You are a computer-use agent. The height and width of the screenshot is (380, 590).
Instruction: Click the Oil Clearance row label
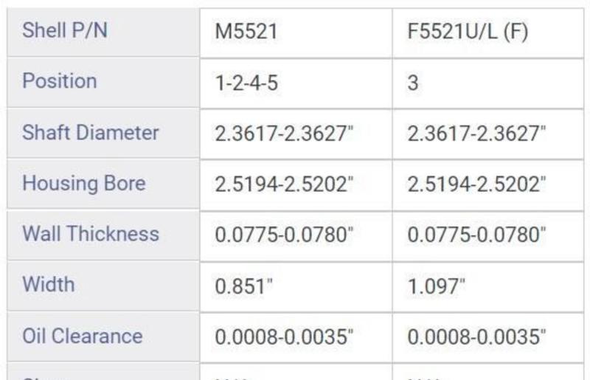pos(82,336)
